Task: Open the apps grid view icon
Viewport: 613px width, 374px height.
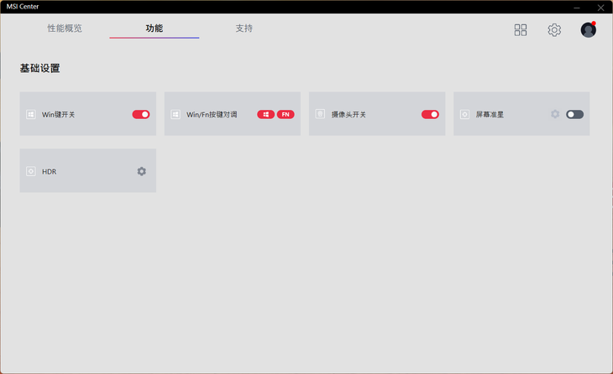Action: (521, 30)
